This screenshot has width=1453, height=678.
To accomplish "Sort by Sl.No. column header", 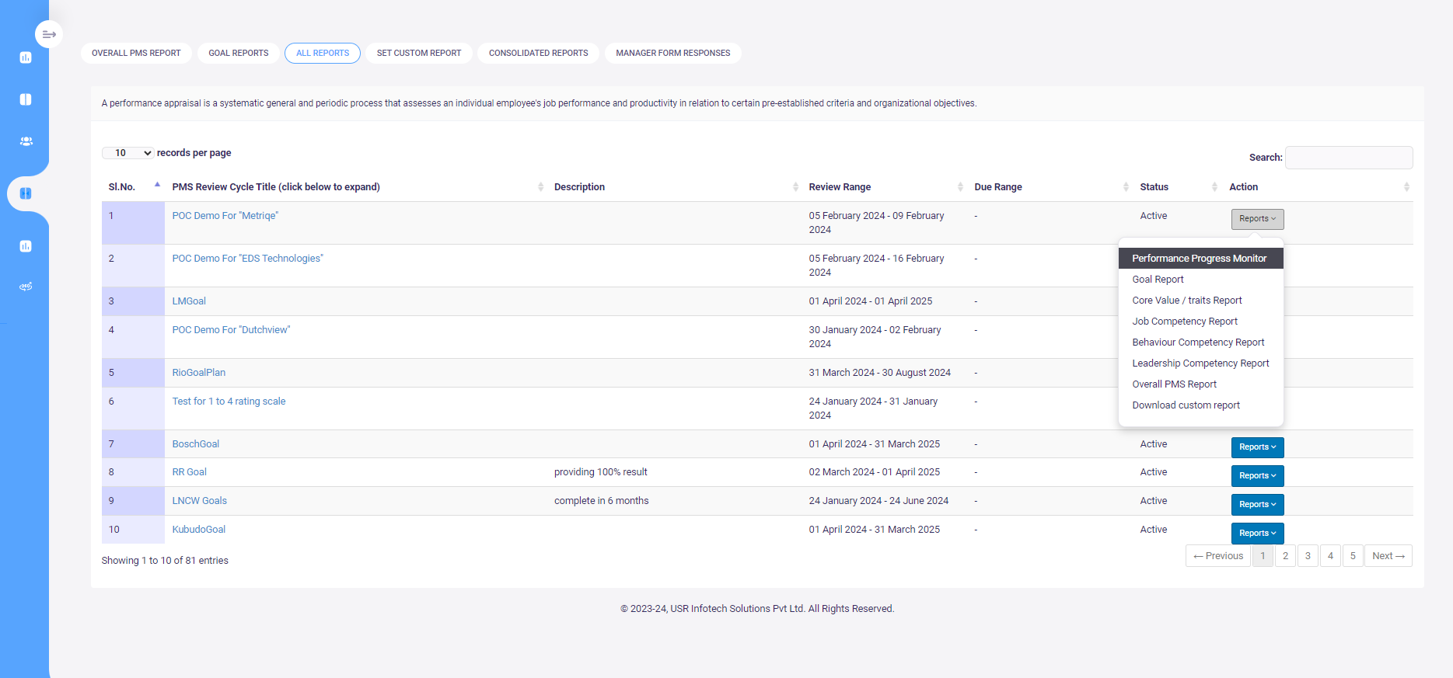I will 133,187.
